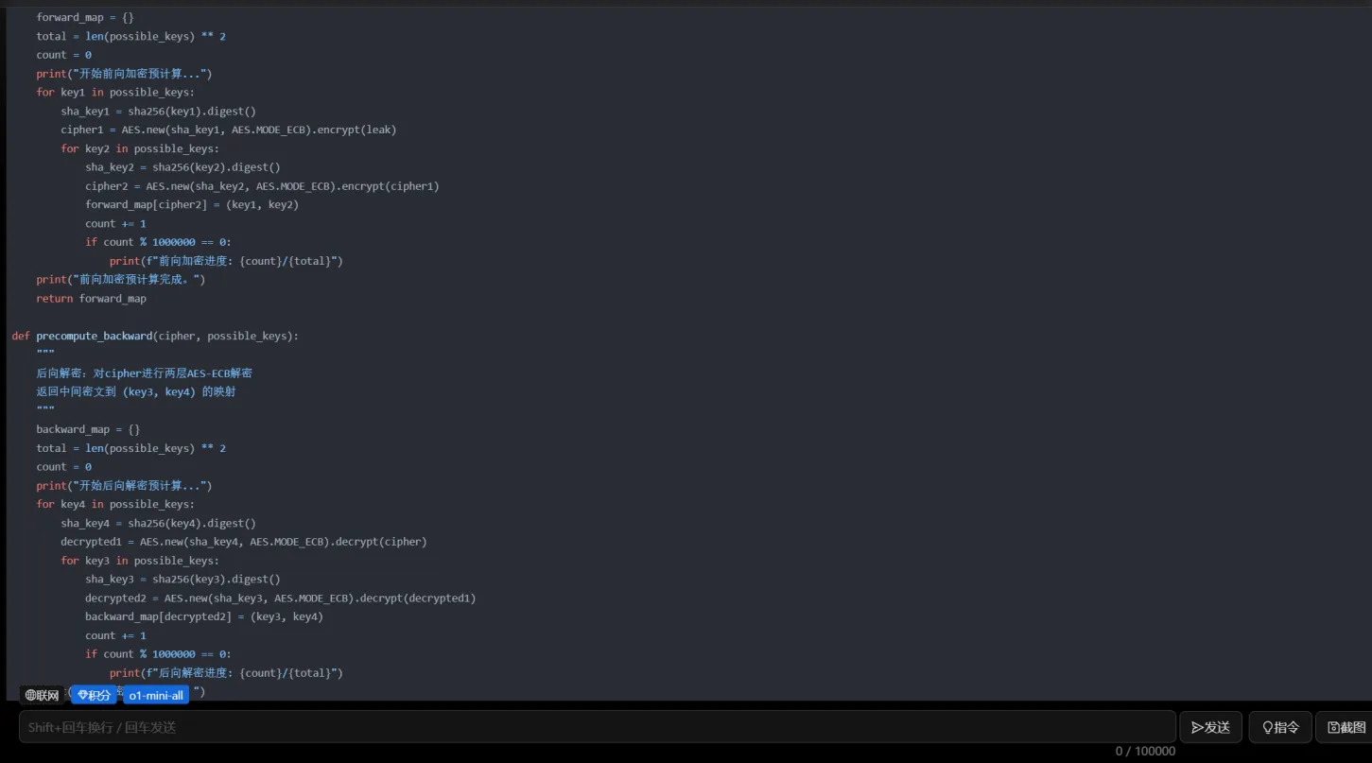Click the docstring line 后向解密 comment
The width and height of the screenshot is (1372, 763).
click(x=144, y=373)
